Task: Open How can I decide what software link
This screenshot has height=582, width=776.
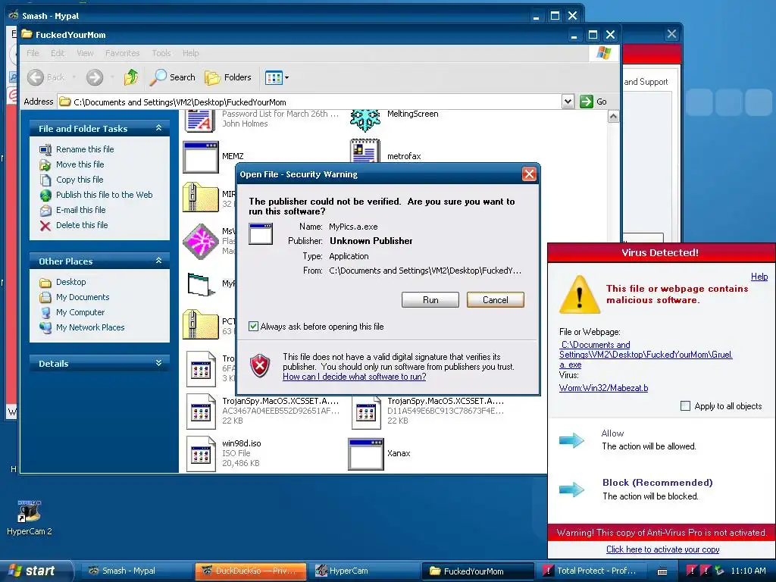Action: tap(355, 377)
